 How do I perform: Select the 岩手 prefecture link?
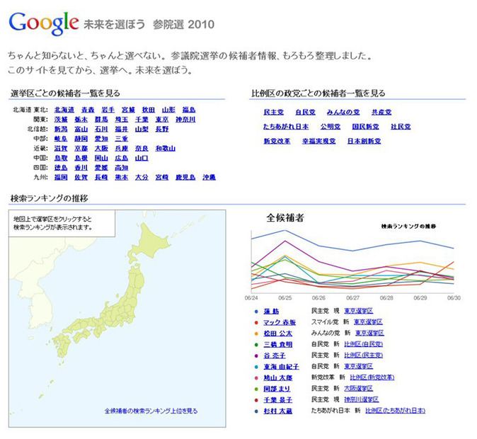coord(108,110)
